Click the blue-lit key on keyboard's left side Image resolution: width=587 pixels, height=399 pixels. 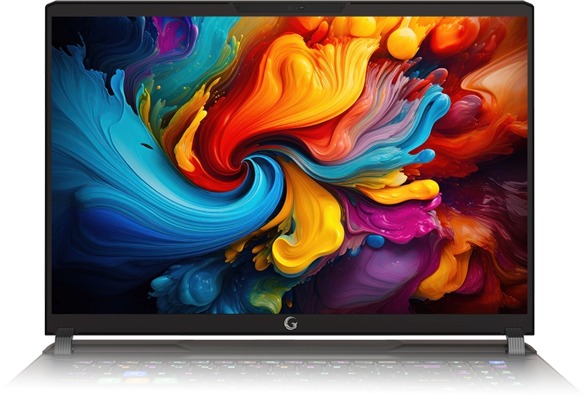tap(135, 374)
